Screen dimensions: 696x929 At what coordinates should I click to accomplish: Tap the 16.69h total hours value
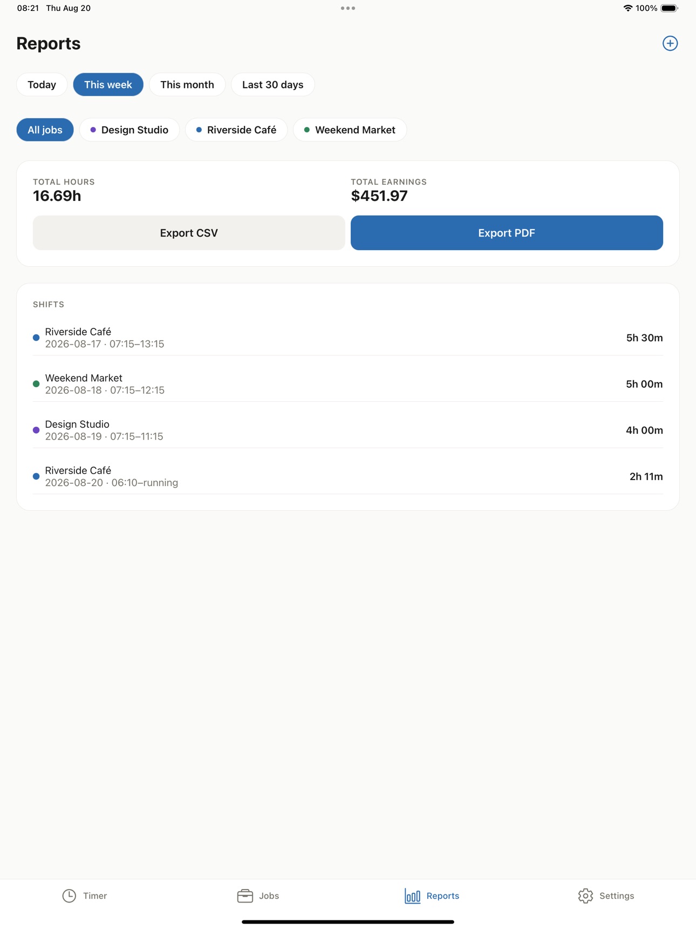[57, 196]
